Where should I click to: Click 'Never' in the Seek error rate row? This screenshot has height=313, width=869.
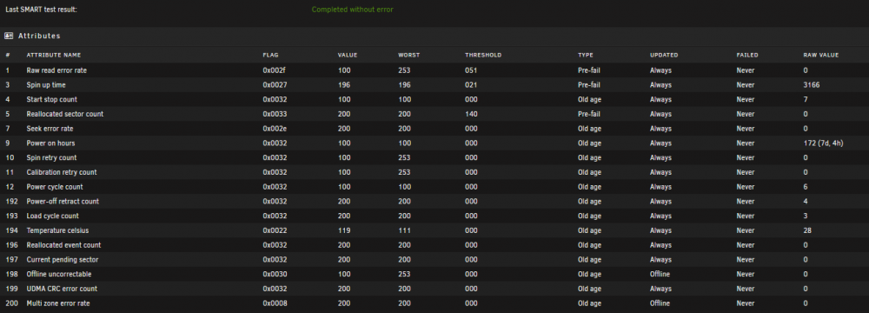click(x=746, y=128)
